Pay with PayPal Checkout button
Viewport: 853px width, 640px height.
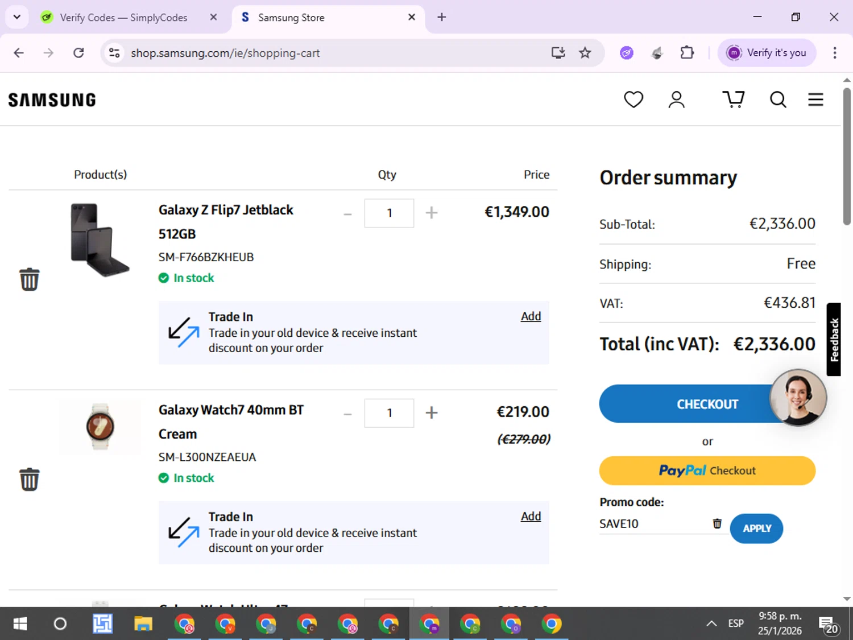707,470
